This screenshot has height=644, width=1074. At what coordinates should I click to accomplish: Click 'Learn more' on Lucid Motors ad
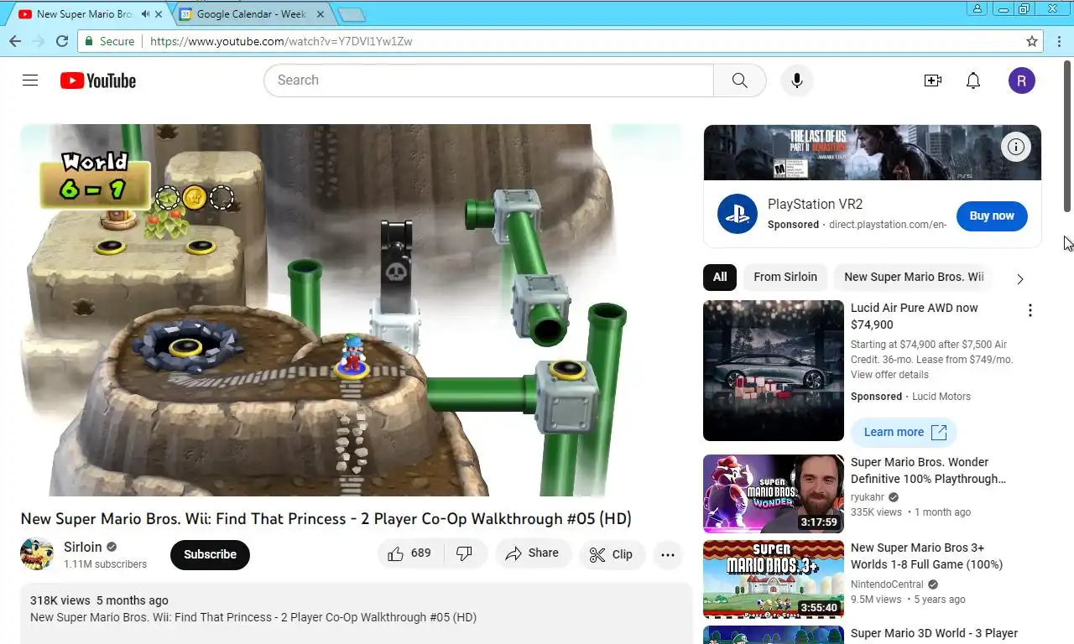[x=904, y=432]
